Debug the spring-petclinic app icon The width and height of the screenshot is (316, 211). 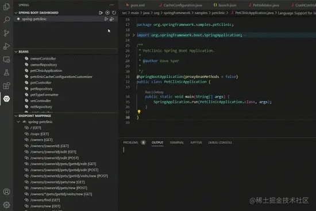112,19
